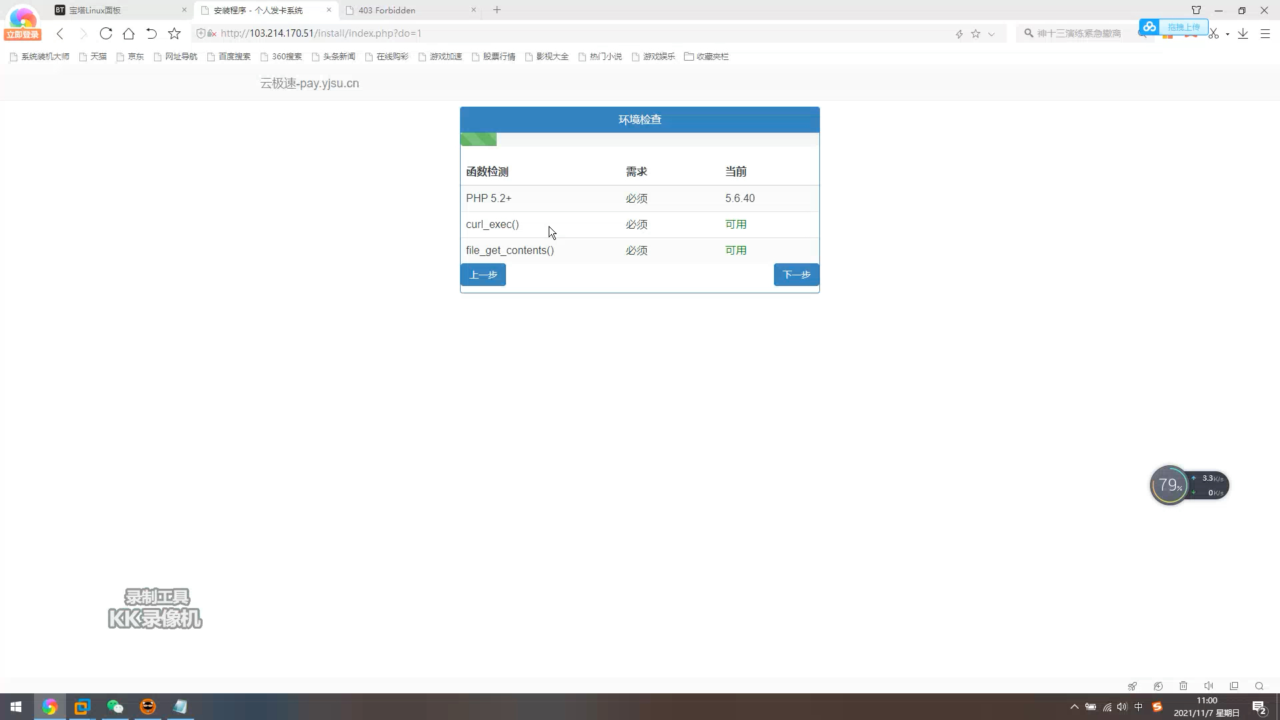Bookmark page with toolbar star icon
The width and height of the screenshot is (1280, 720).
(x=174, y=33)
